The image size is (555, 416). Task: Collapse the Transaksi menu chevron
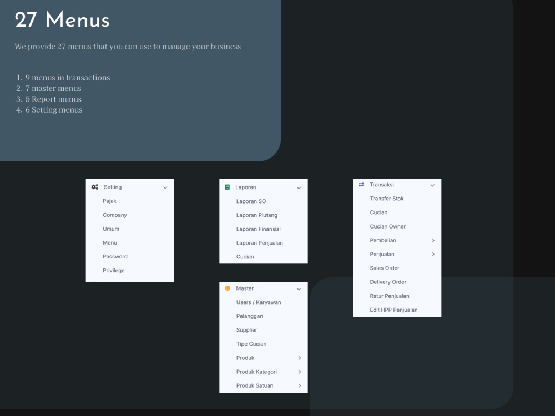(432, 185)
